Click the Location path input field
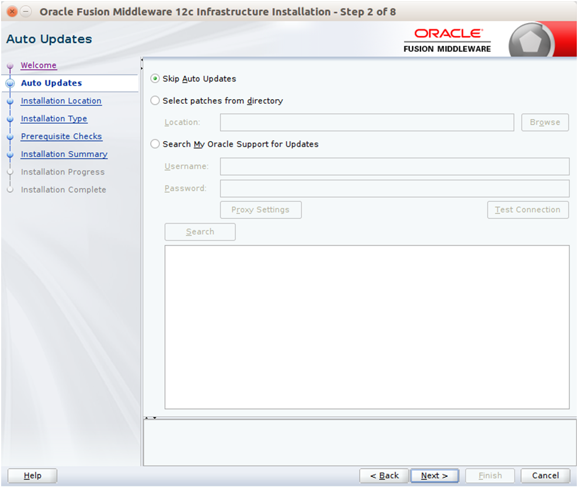This screenshot has width=578, height=488. tap(367, 122)
